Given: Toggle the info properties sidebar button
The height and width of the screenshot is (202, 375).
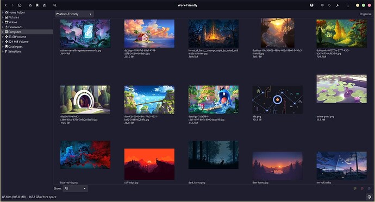Looking at the screenshot, I should coord(369,197).
